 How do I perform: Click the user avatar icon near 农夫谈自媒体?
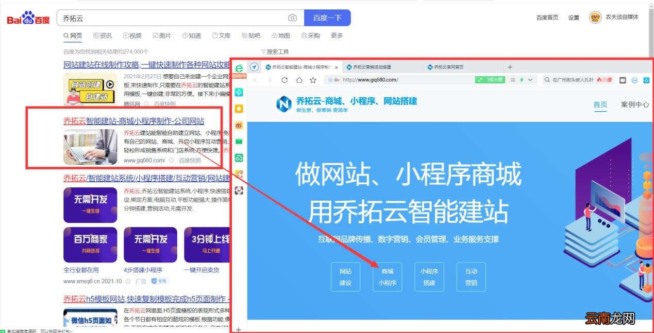595,17
